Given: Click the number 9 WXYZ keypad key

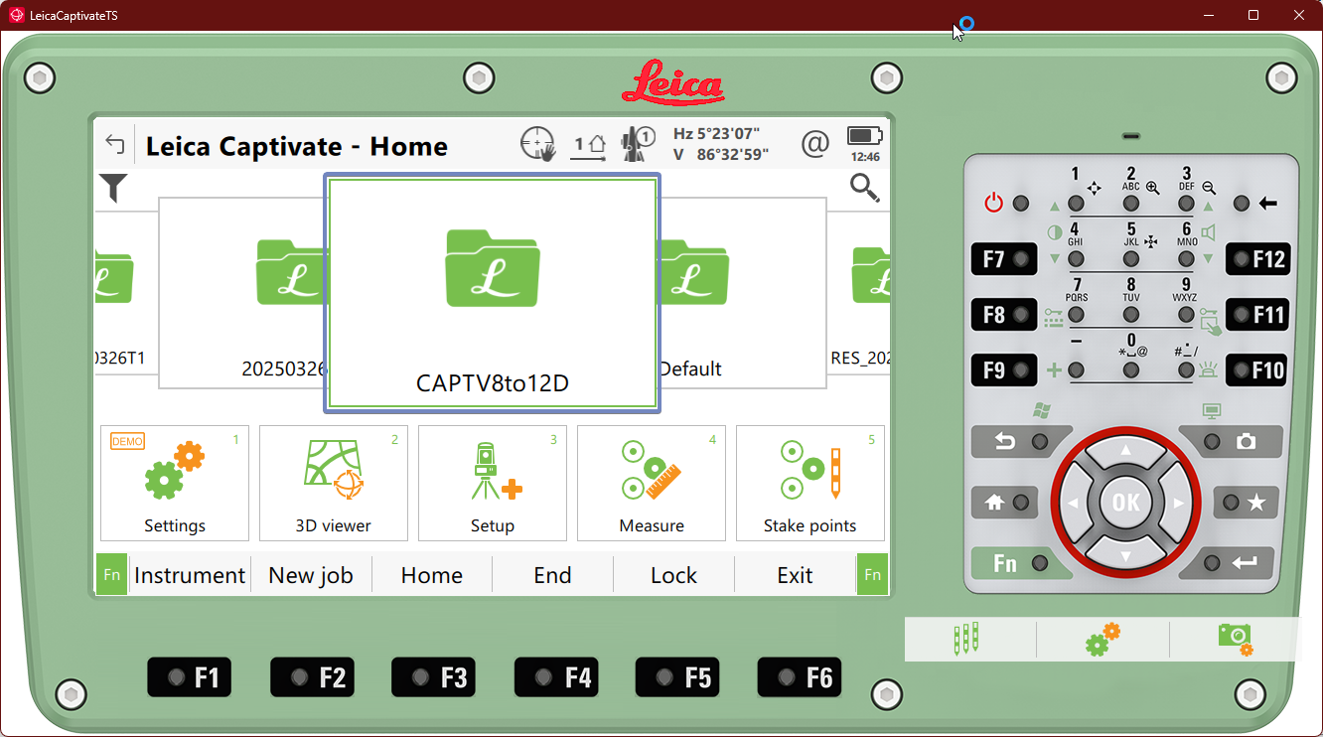Looking at the screenshot, I should (x=1186, y=314).
